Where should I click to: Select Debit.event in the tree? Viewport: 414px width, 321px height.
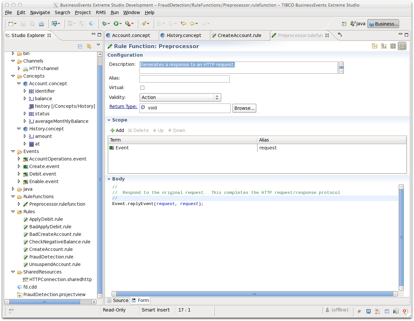(x=43, y=174)
